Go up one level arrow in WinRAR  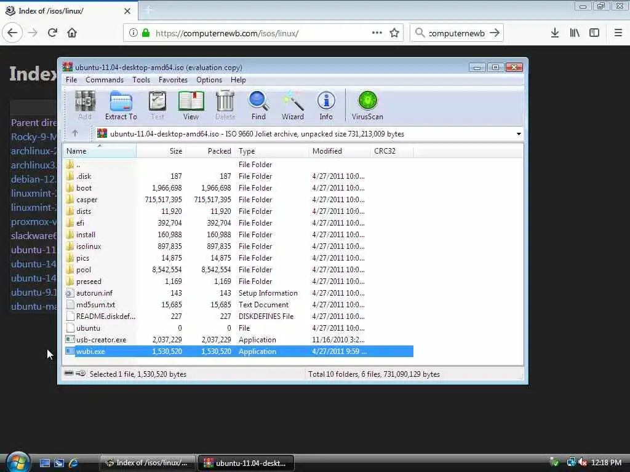(x=75, y=133)
